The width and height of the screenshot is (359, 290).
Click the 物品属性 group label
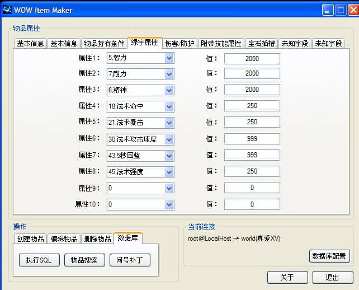point(26,29)
